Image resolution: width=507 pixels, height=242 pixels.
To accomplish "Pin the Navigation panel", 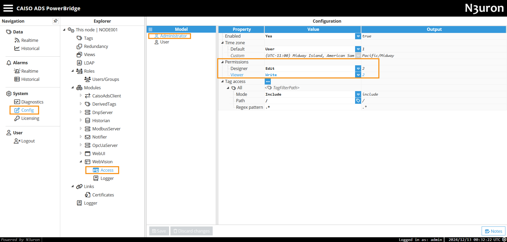I will coord(55,21).
